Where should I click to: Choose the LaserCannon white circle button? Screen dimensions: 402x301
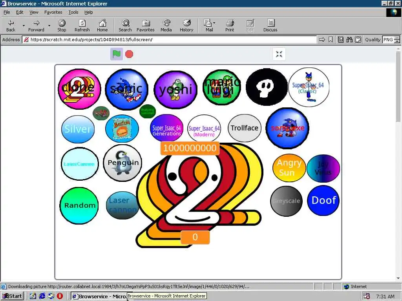(80, 164)
